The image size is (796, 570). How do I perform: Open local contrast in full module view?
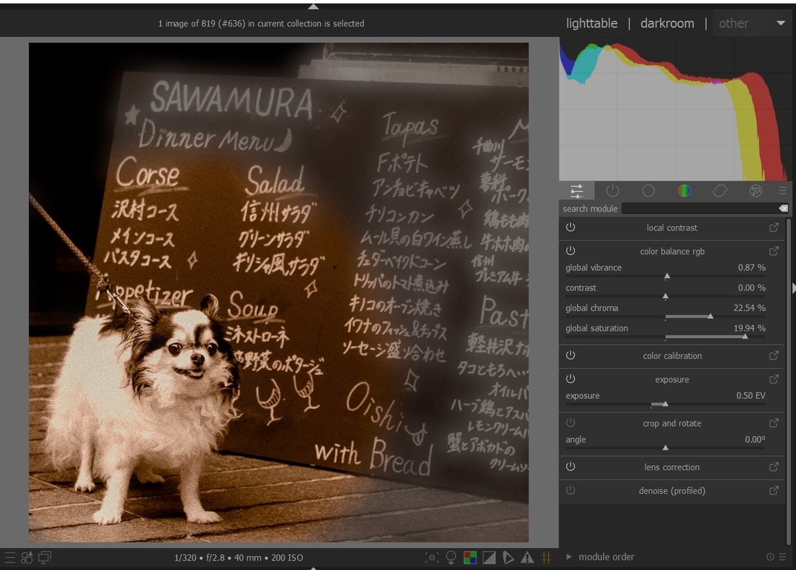773,228
